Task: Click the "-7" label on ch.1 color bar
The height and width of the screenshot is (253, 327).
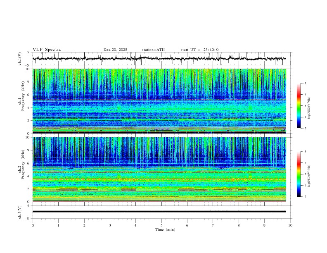Action: 305,128
